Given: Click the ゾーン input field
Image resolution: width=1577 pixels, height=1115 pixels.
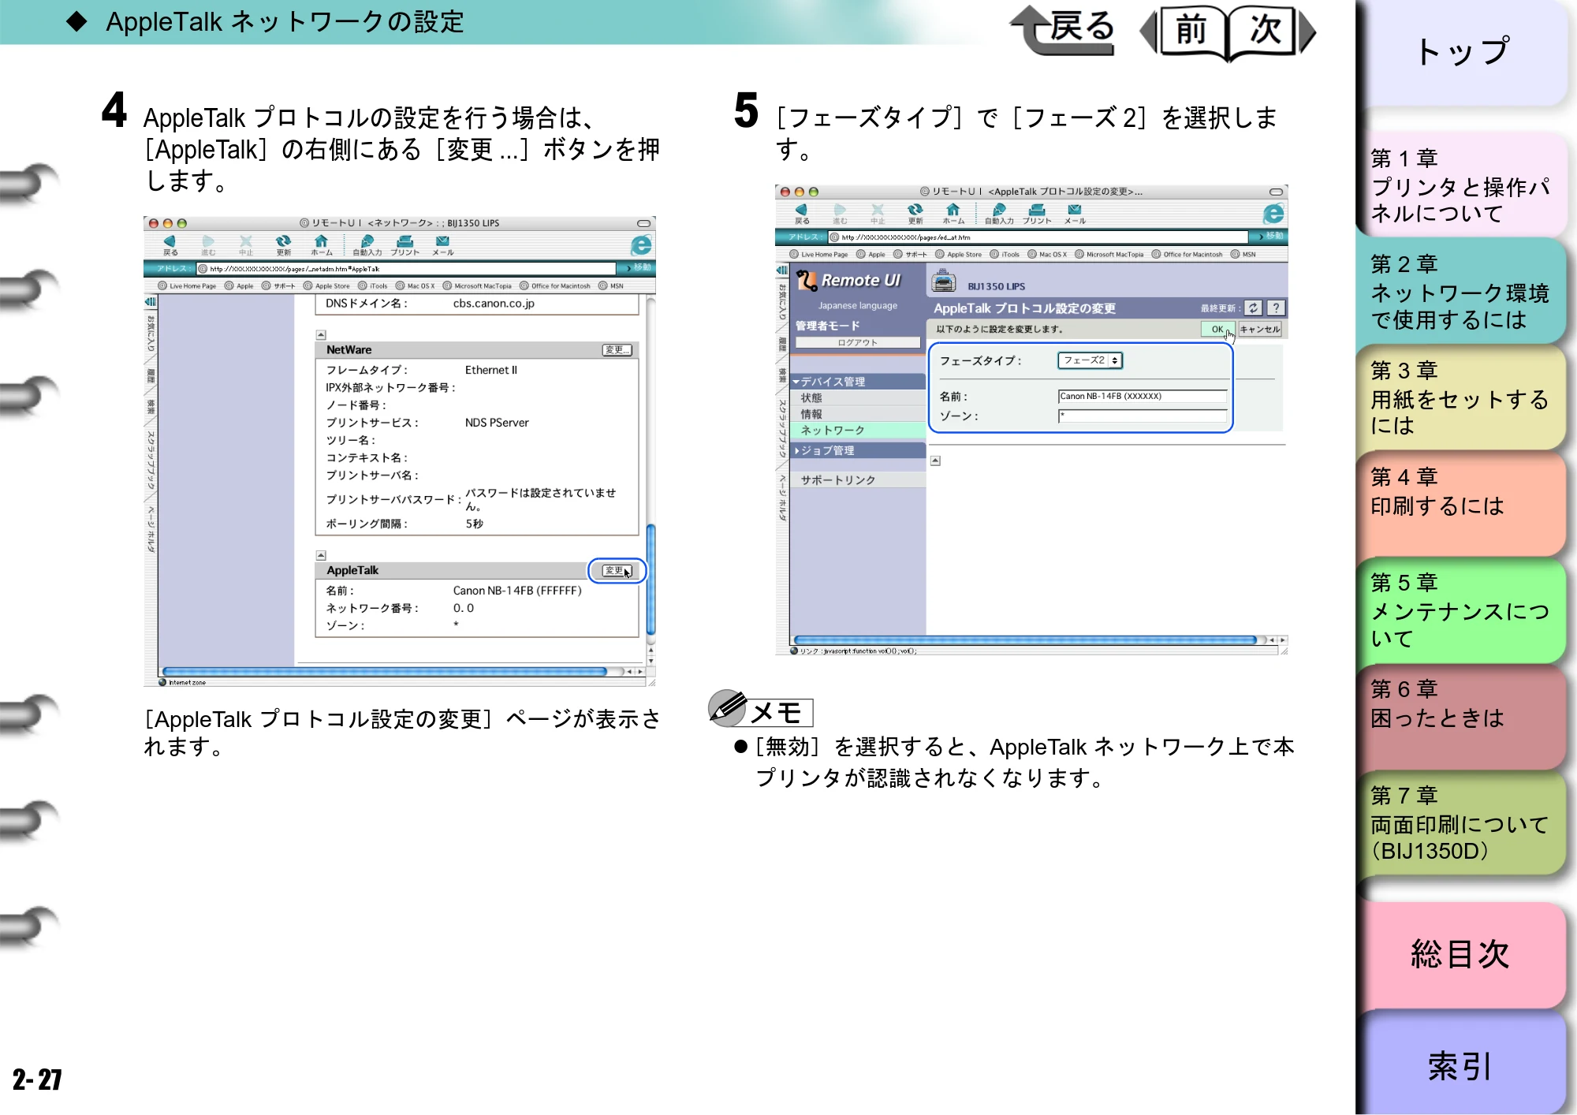Looking at the screenshot, I should tap(1142, 416).
